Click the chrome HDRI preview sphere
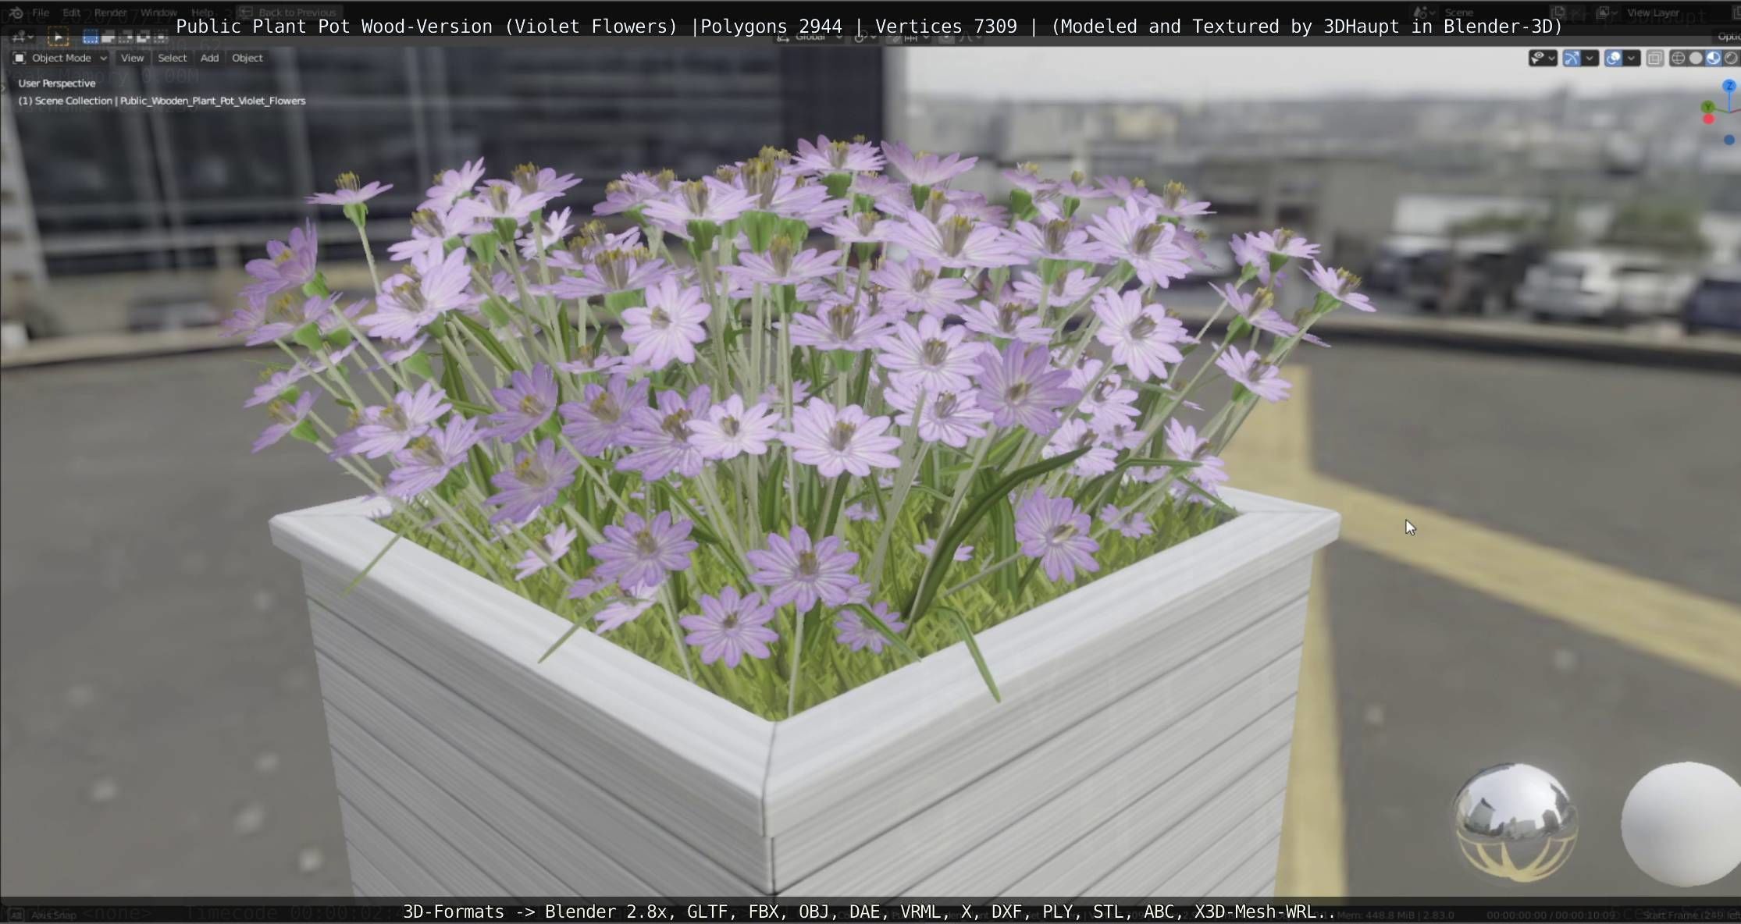1741x924 pixels. [1515, 823]
